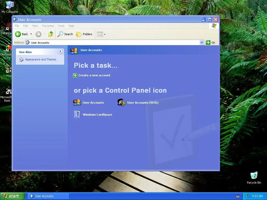Viewport: 267px width, 200px height.
Task: Click the keyboard icon in taskbar
Action: coord(238,196)
